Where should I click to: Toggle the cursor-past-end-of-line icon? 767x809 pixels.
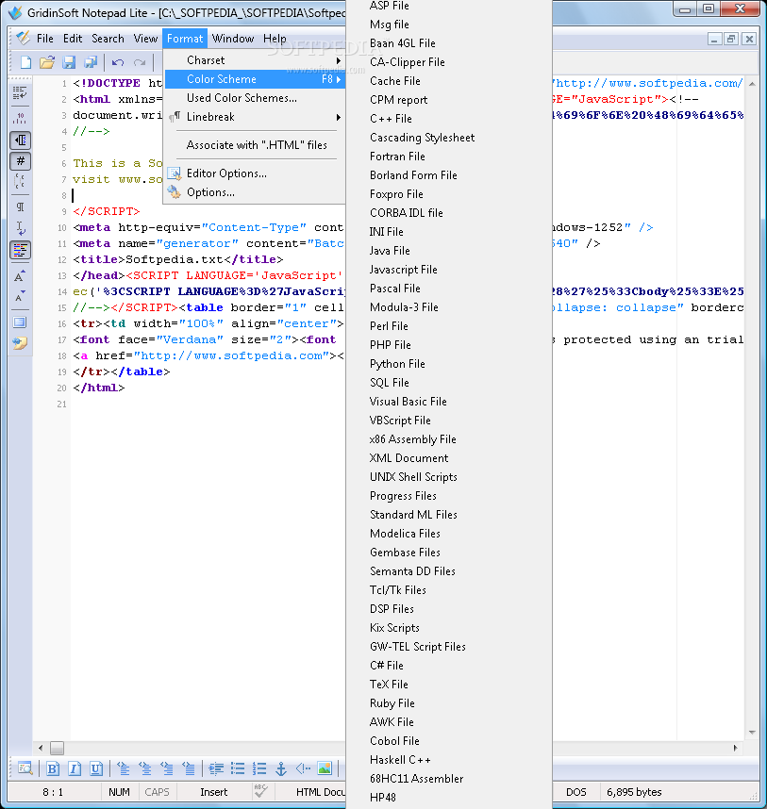20,227
